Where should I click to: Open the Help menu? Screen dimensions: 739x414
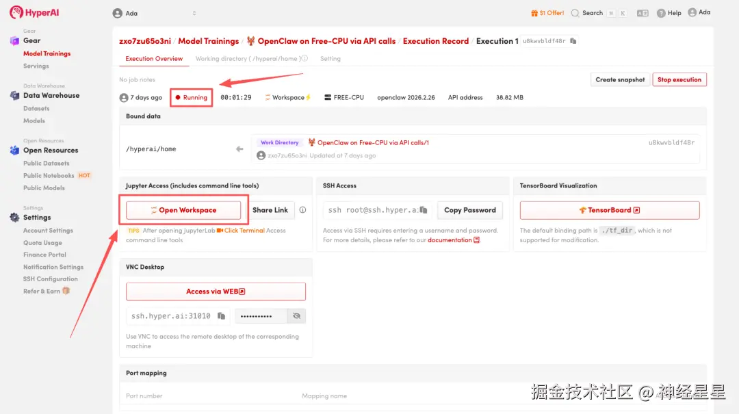(x=669, y=13)
